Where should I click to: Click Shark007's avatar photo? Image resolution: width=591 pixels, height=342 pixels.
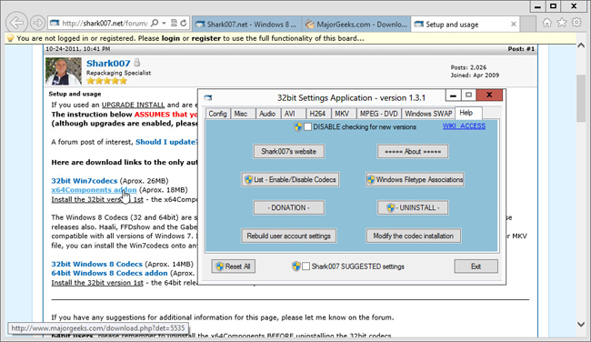tap(64, 71)
